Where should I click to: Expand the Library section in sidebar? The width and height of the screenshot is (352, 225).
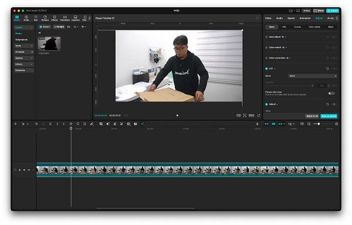point(24,64)
